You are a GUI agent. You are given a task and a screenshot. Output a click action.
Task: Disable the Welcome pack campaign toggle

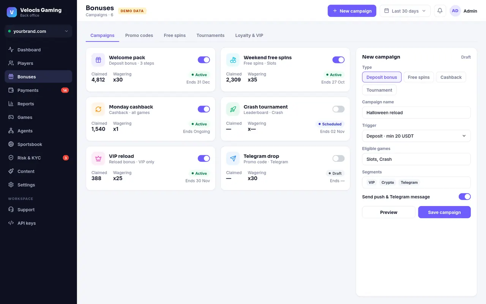[204, 60]
